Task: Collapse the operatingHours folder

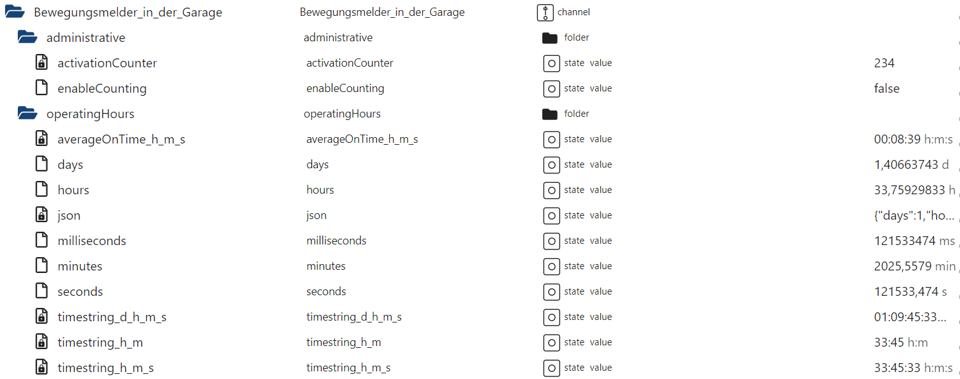Action: point(27,114)
